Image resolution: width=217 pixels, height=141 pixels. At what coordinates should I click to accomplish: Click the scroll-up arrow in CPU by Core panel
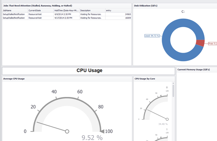pos(173,83)
